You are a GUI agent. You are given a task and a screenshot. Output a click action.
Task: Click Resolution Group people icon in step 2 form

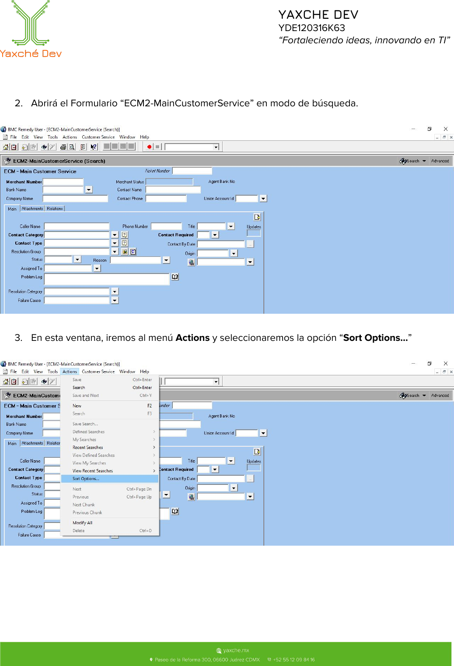(x=125, y=252)
